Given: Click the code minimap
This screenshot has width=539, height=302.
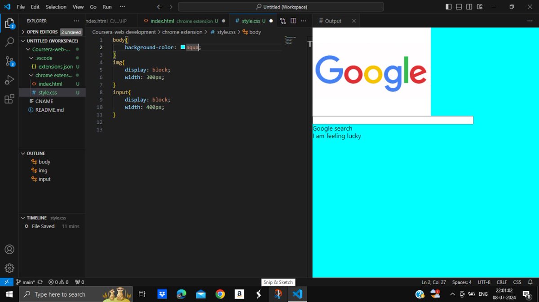Looking at the screenshot, I should click(291, 40).
